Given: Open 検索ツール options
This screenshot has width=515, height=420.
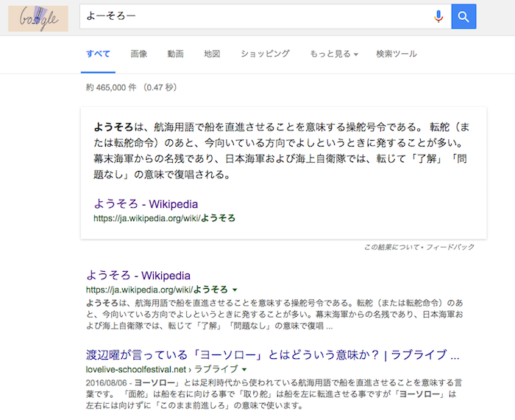Looking at the screenshot, I should coord(397,54).
